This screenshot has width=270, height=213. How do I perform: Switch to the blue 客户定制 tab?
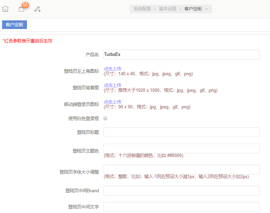point(15,25)
